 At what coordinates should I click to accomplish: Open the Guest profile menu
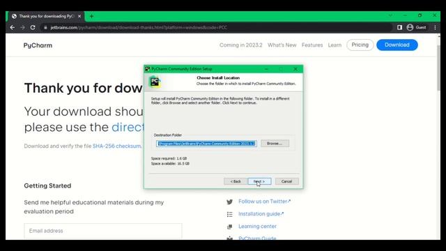pos(417,27)
